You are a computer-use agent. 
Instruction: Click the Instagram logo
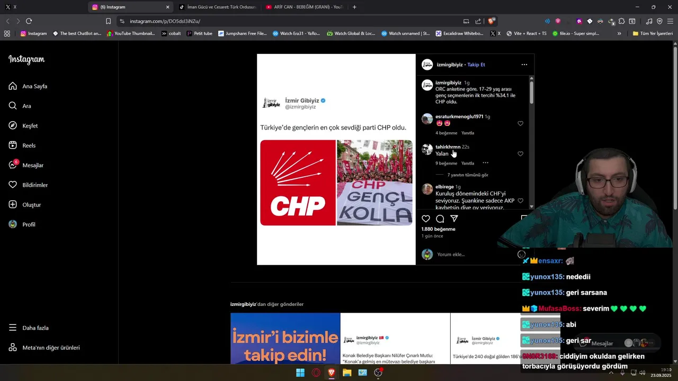[26, 59]
